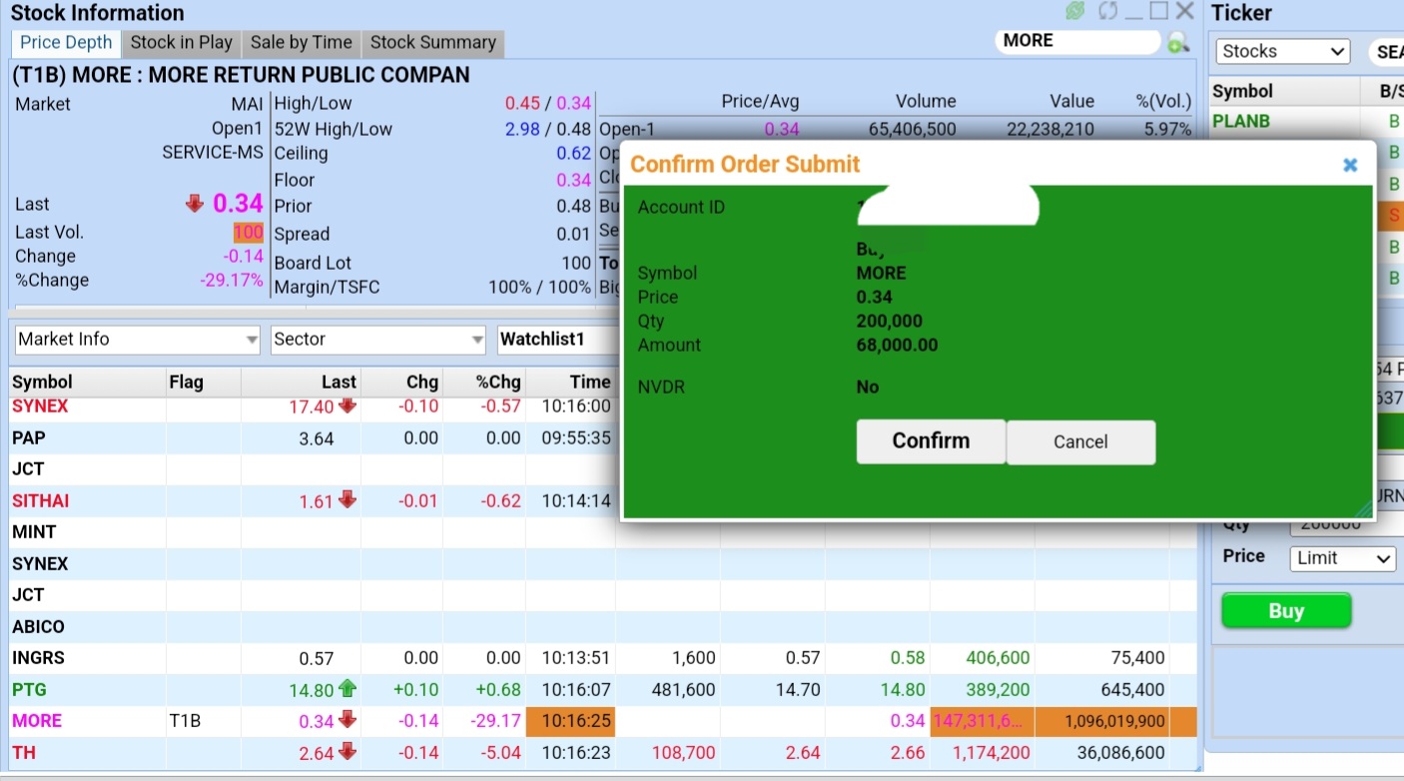Image resolution: width=1404 pixels, height=781 pixels.
Task: Click the MORE symbol search field
Action: (x=1078, y=41)
